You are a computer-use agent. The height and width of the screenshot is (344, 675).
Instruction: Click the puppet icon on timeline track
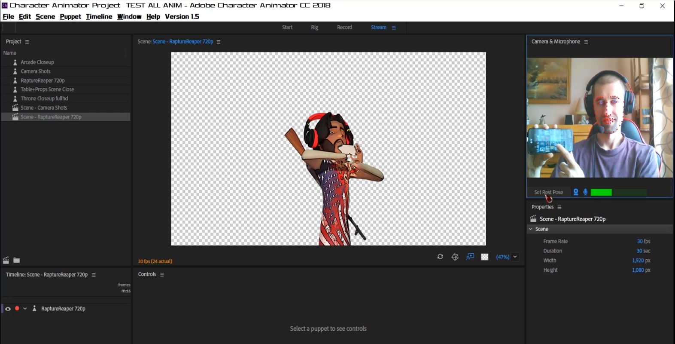(34, 309)
